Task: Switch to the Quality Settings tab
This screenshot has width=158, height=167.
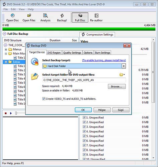Action: click(x=72, y=53)
